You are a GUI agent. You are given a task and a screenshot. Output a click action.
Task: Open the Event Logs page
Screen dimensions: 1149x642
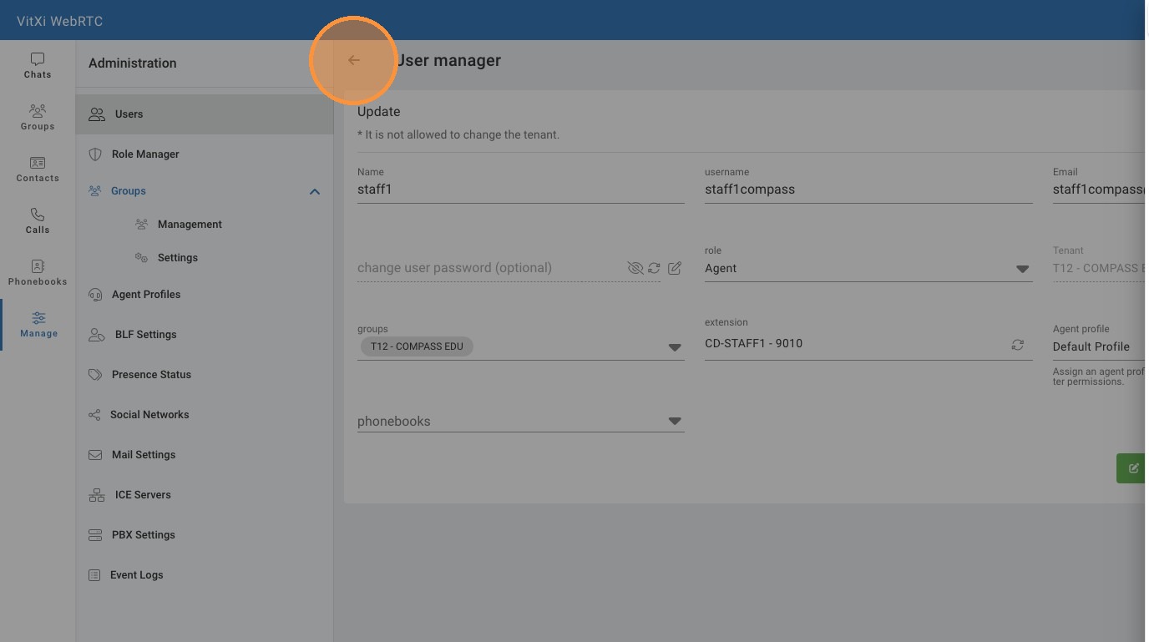click(136, 575)
